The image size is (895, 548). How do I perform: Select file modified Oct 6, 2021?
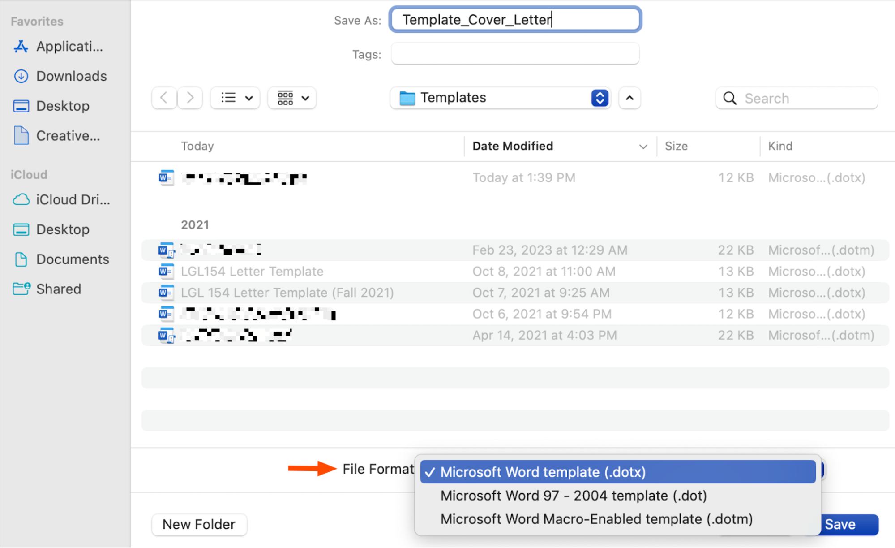coord(515,314)
